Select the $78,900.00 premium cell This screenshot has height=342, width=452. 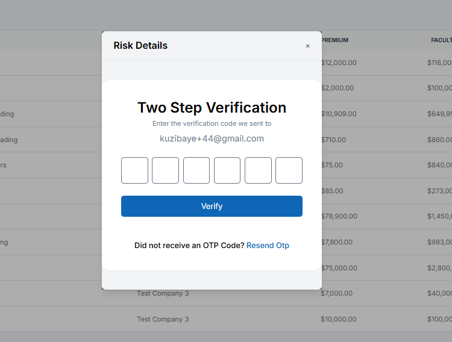(x=339, y=216)
